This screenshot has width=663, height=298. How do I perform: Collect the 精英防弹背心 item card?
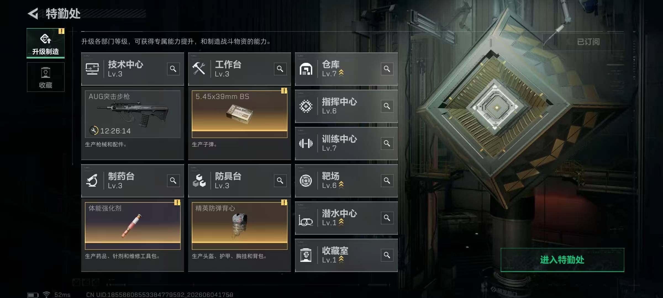[240, 226]
